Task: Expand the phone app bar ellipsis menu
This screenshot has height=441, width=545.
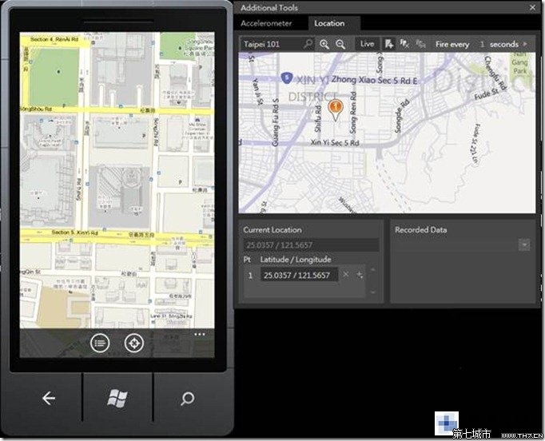Action: 199,334
